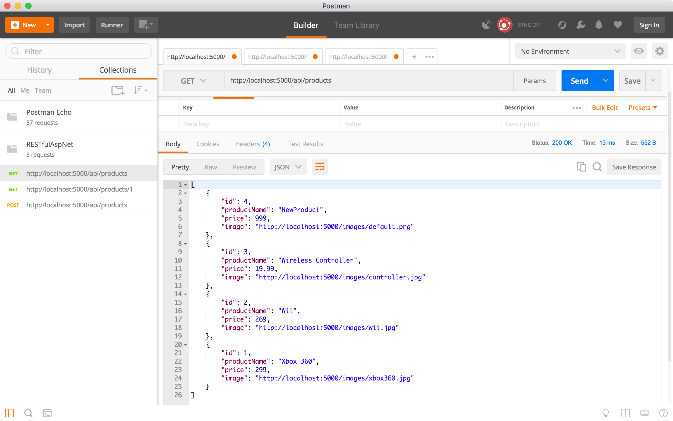673x421 pixels.
Task: Click Postman Echo folder icon
Action: [x=12, y=117]
